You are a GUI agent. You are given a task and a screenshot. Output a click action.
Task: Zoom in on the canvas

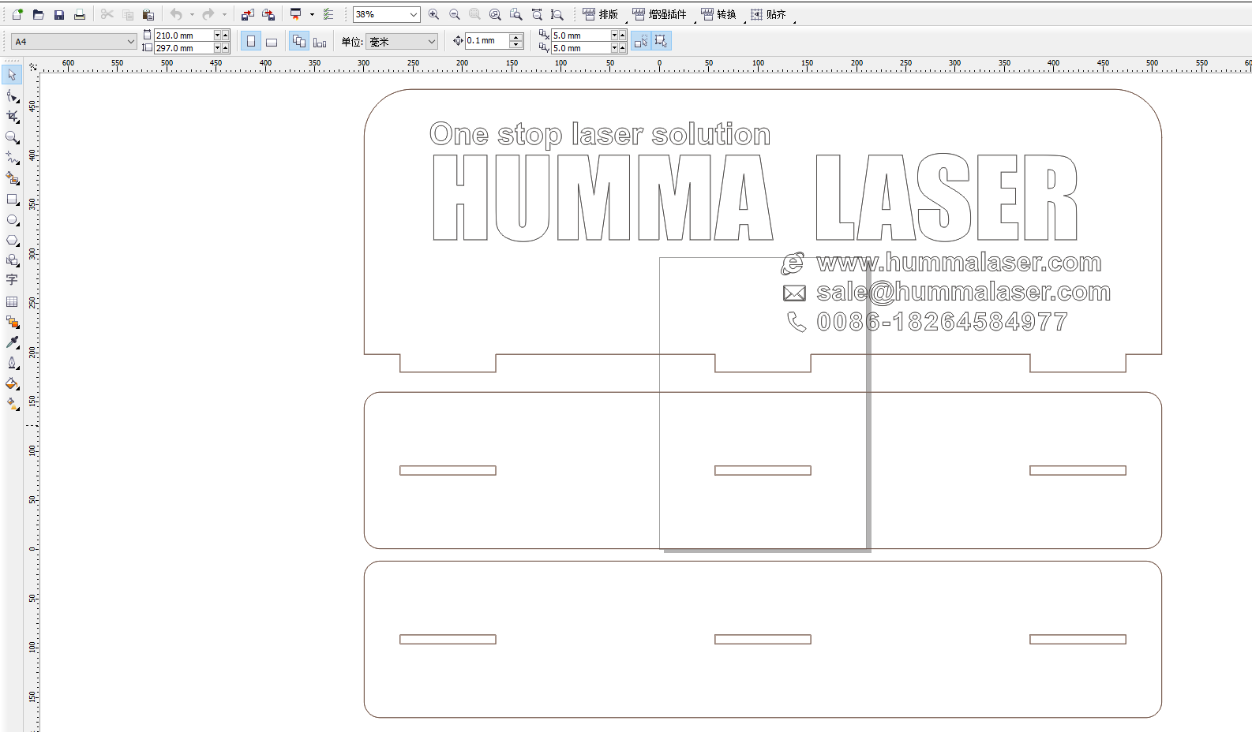(x=433, y=14)
